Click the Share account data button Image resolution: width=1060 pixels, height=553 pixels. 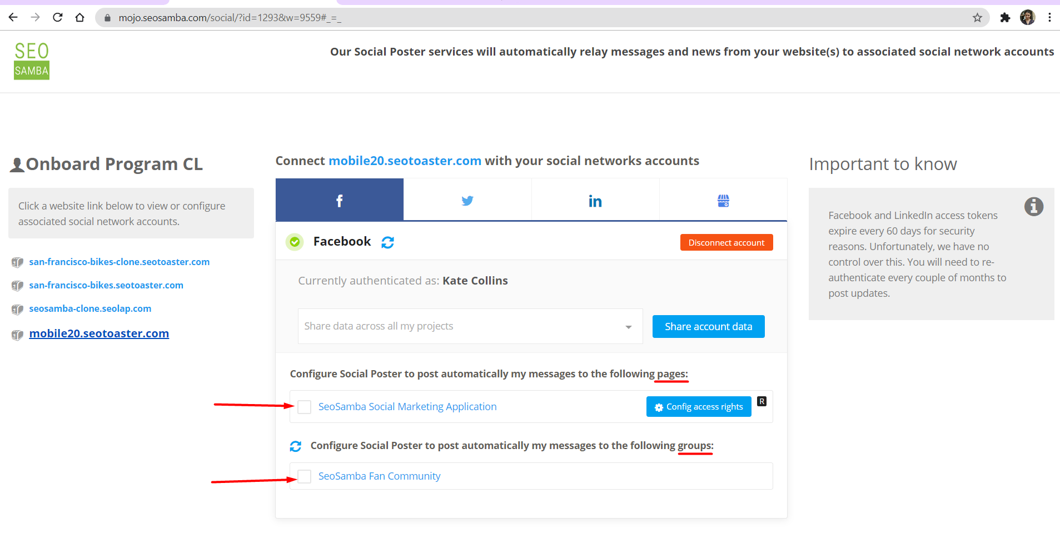pyautogui.click(x=709, y=326)
